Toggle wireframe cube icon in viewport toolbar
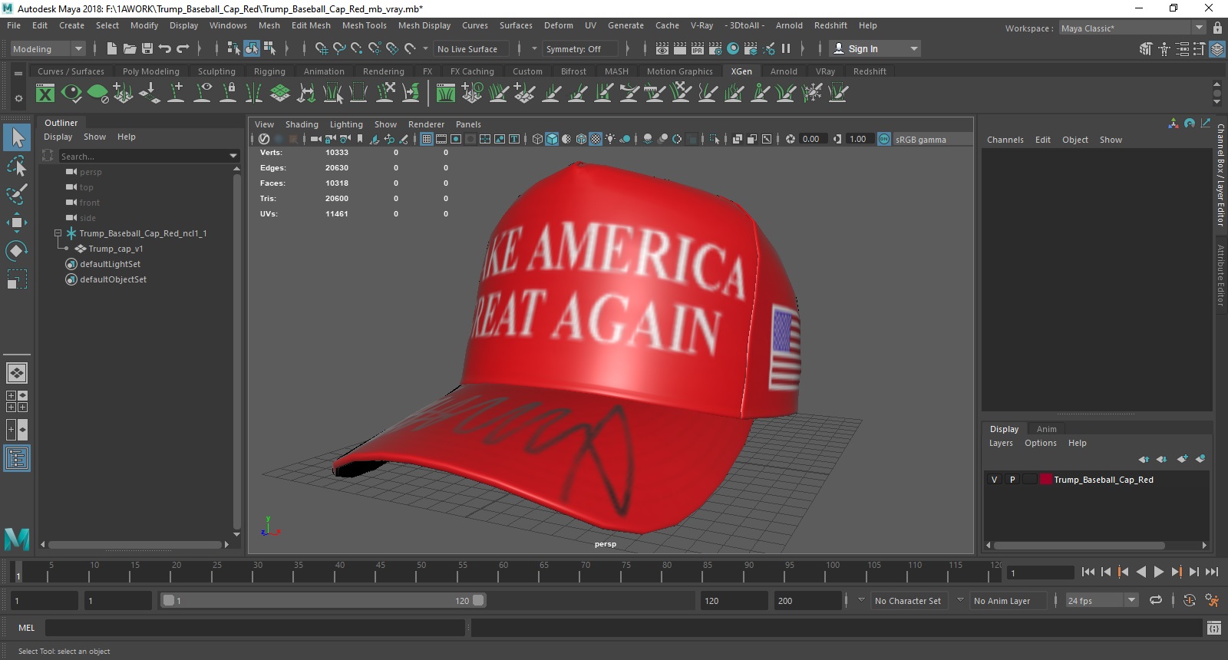 (537, 139)
